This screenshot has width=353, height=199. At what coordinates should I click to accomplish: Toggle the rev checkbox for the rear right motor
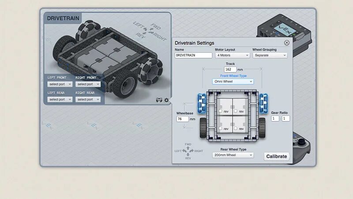pyautogui.click(x=236, y=128)
